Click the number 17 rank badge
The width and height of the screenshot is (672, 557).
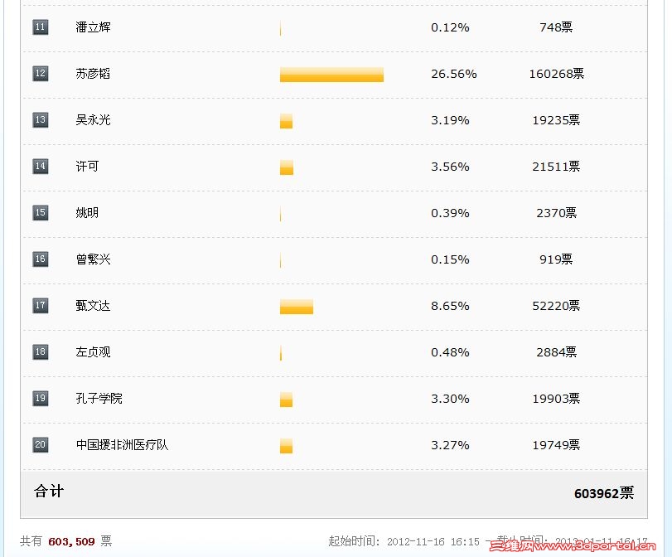(41, 305)
